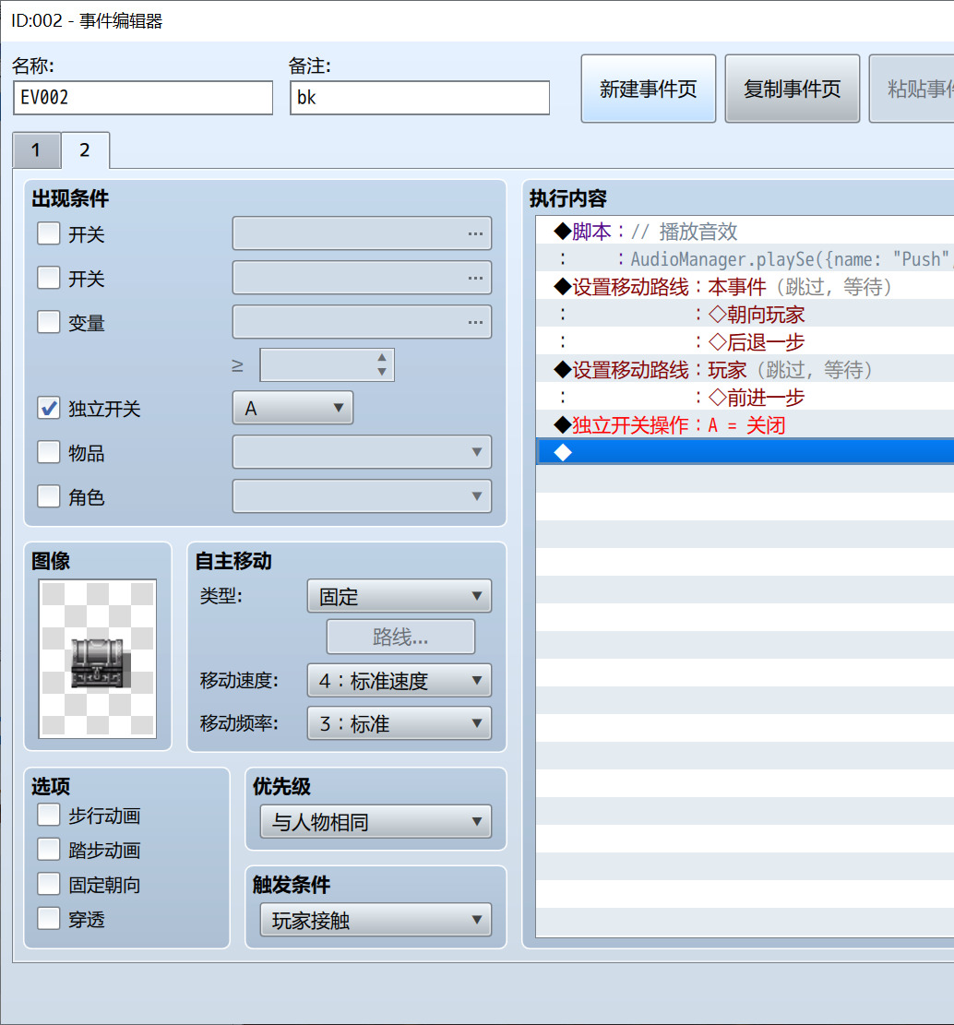
Task: Select the AudioManager.playSe script line
Action: coord(745,259)
